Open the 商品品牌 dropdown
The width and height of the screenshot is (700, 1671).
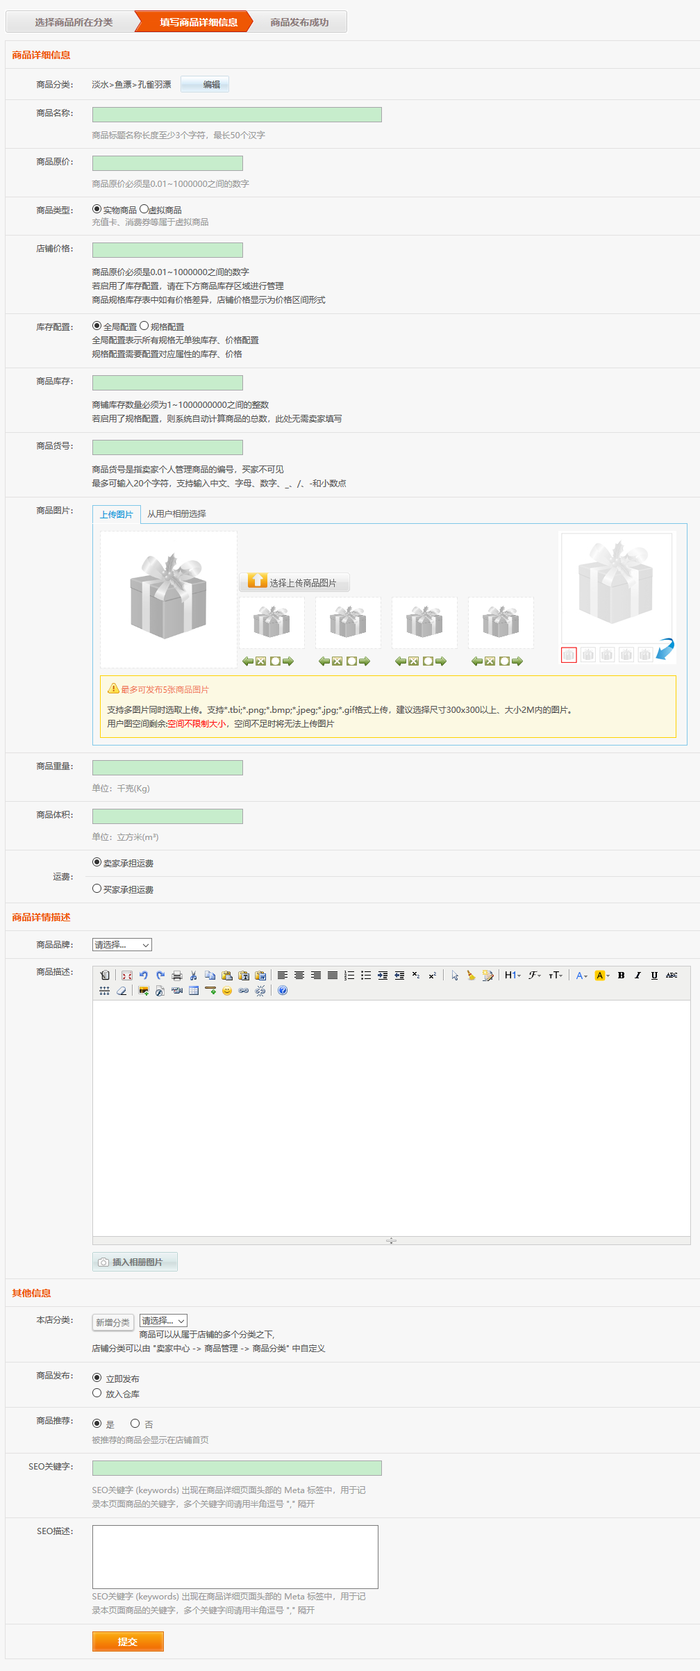point(122,945)
